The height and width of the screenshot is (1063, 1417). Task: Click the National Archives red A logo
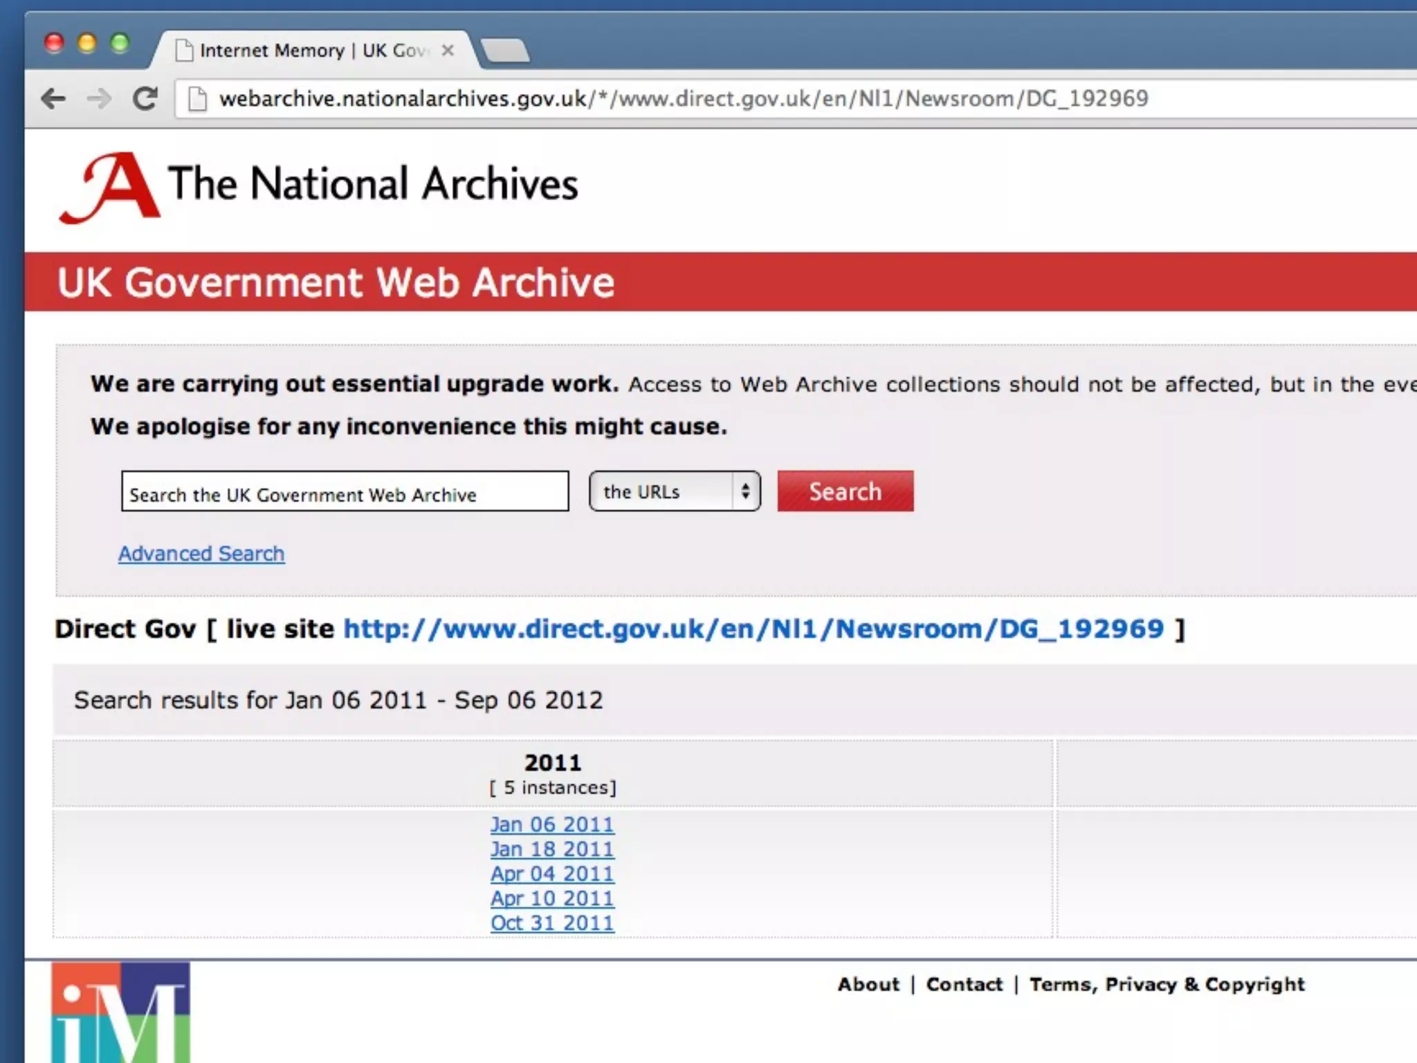112,188
